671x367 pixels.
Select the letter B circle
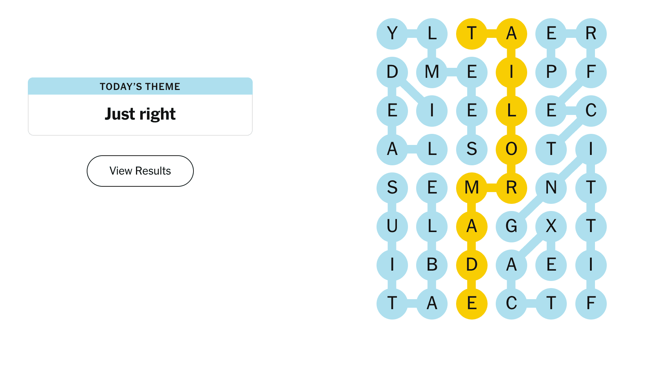(432, 265)
